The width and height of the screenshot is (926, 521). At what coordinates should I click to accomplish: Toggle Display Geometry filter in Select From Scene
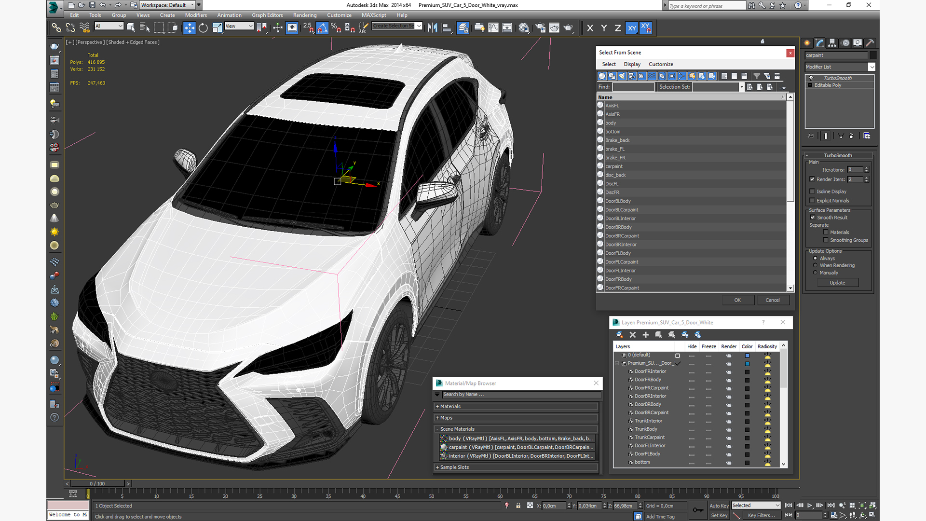[x=602, y=76]
